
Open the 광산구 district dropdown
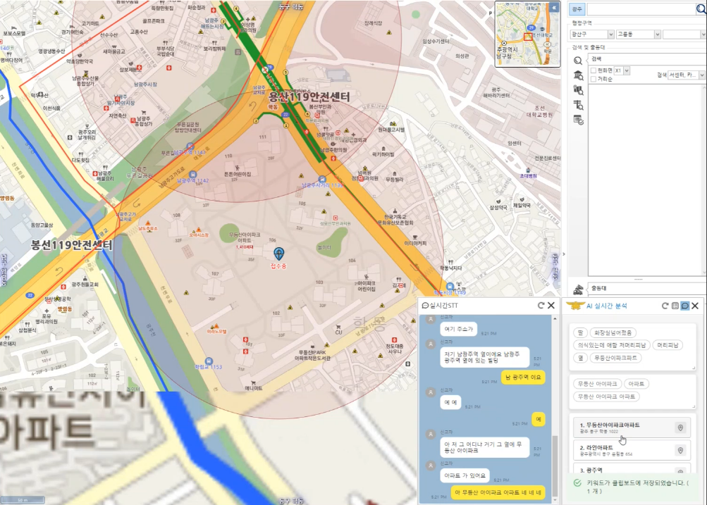(591, 34)
